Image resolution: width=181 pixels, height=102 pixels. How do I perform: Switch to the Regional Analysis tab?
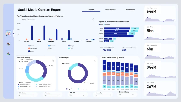coord(130,9)
